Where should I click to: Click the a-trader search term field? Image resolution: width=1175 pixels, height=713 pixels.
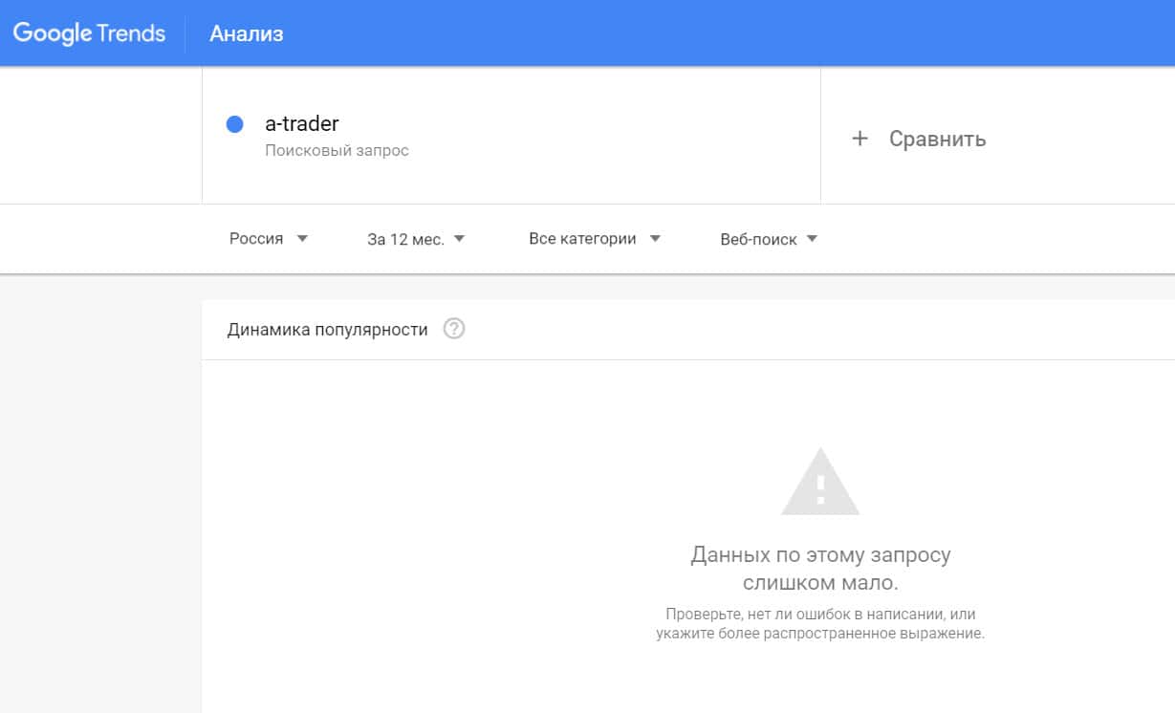[302, 124]
